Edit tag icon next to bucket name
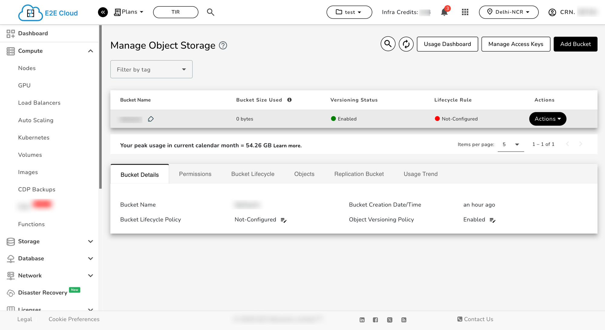 151,119
